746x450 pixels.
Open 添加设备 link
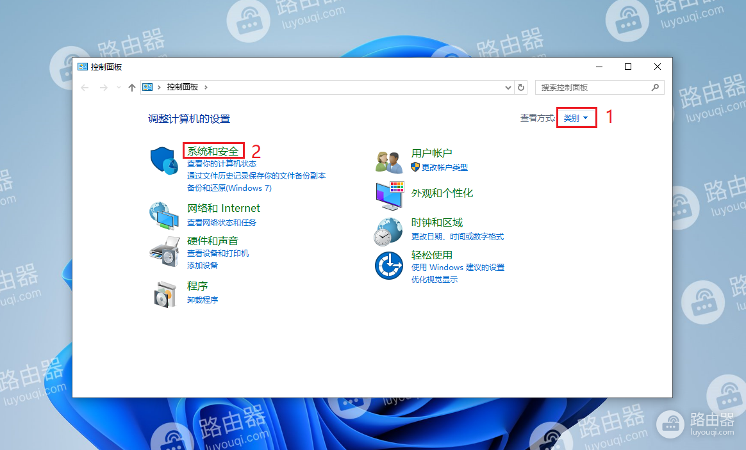point(202,265)
